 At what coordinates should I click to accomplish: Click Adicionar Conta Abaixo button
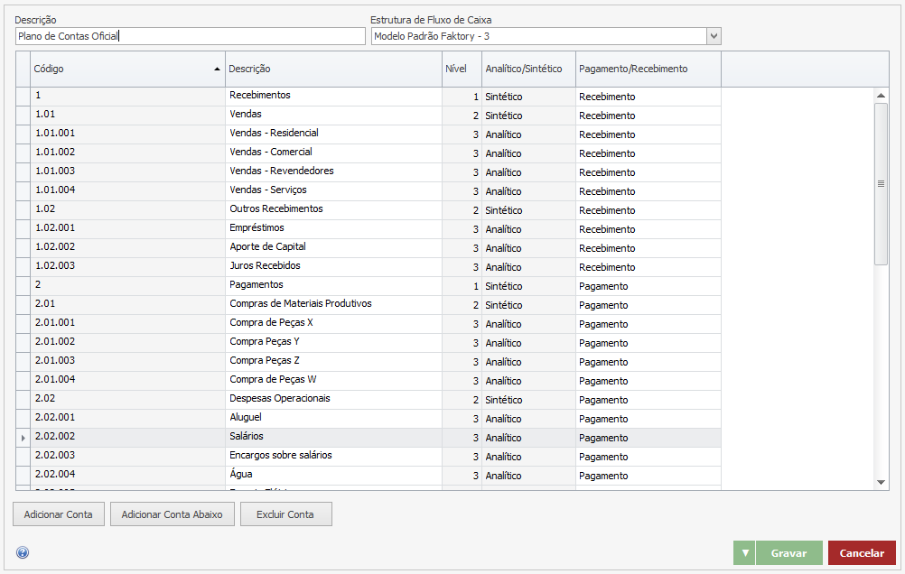tap(173, 514)
